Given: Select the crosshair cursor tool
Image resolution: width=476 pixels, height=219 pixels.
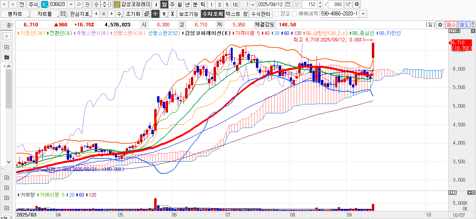Looking at the screenshot, I should tap(155, 14).
